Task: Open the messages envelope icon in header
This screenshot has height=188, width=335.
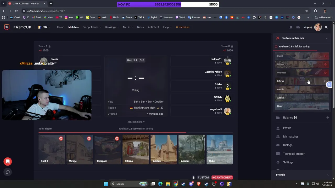Action: tap(298, 27)
